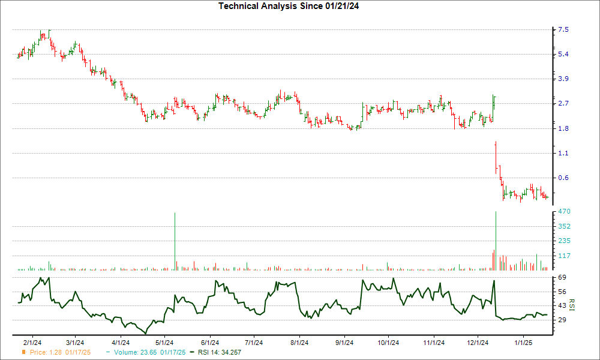
Task: Click the 1/1/25 date label
Action: tap(523, 343)
